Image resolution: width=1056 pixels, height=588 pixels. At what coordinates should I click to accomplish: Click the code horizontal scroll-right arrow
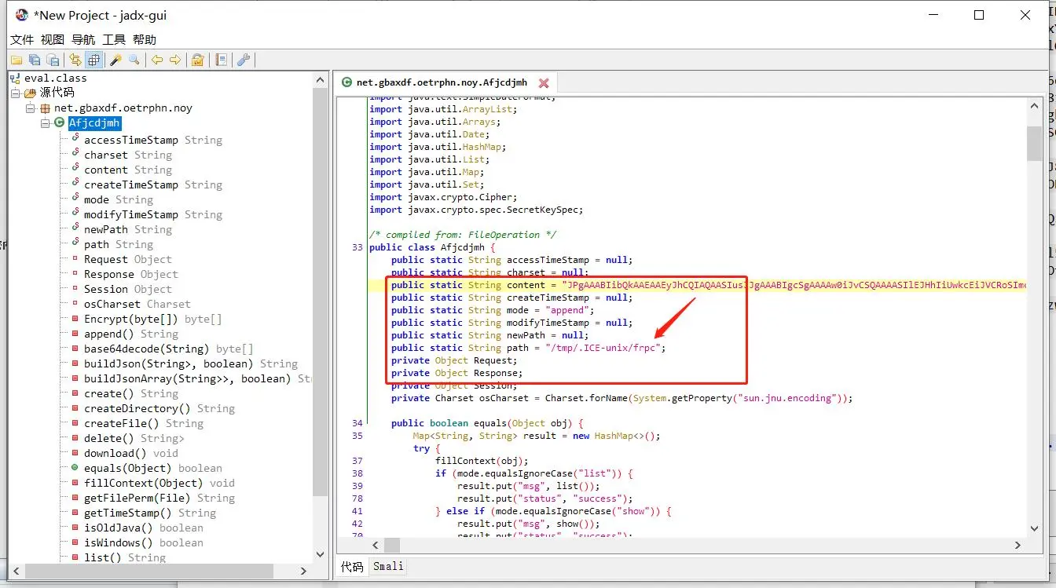1017,545
